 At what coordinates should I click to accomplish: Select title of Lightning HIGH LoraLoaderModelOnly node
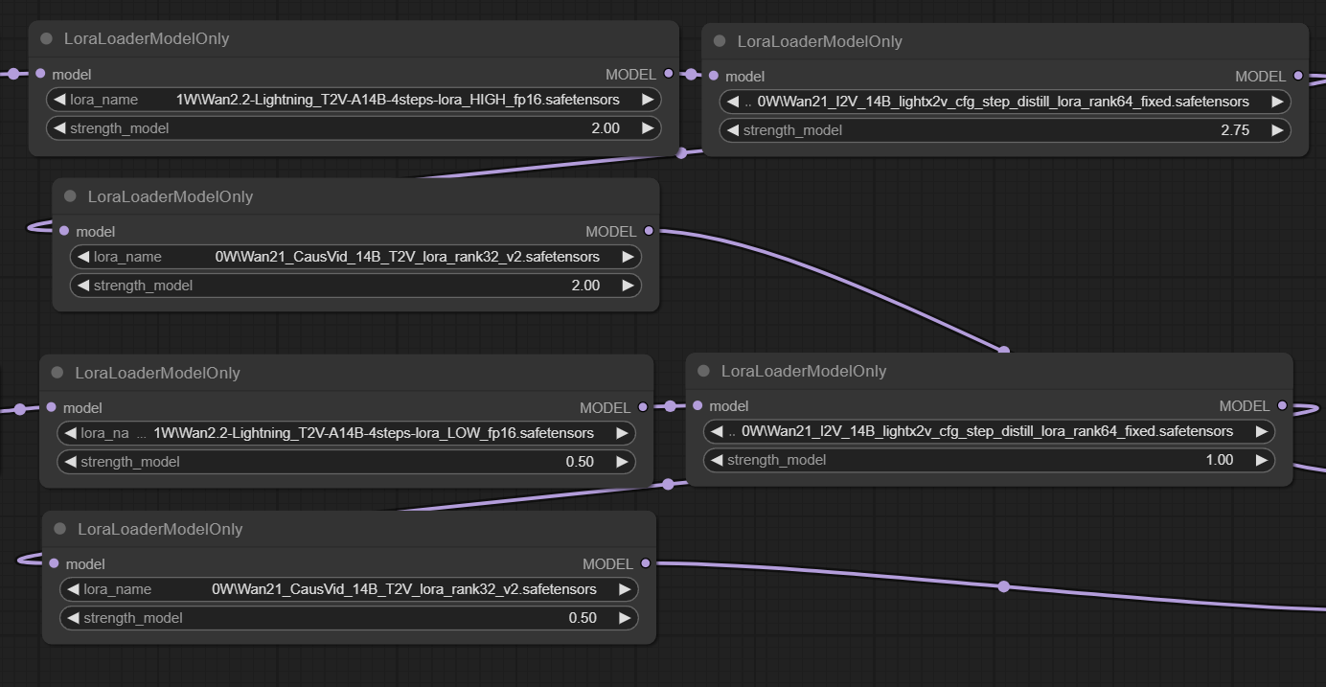[x=147, y=39]
